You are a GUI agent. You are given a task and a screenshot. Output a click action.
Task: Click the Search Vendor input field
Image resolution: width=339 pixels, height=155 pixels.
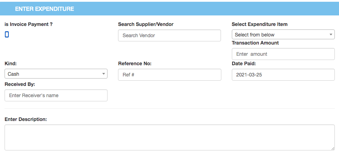pos(169,35)
